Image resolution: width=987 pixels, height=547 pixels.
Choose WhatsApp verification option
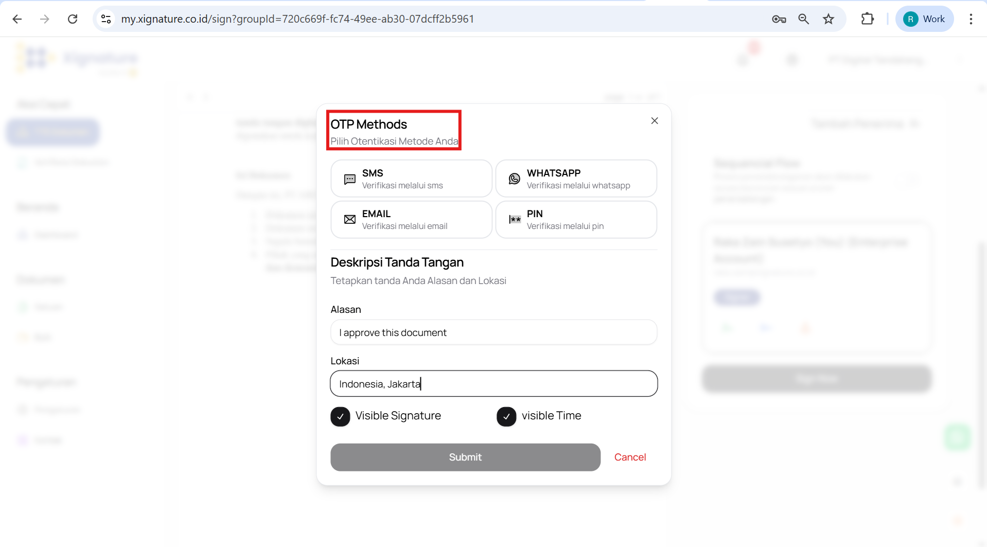(575, 179)
